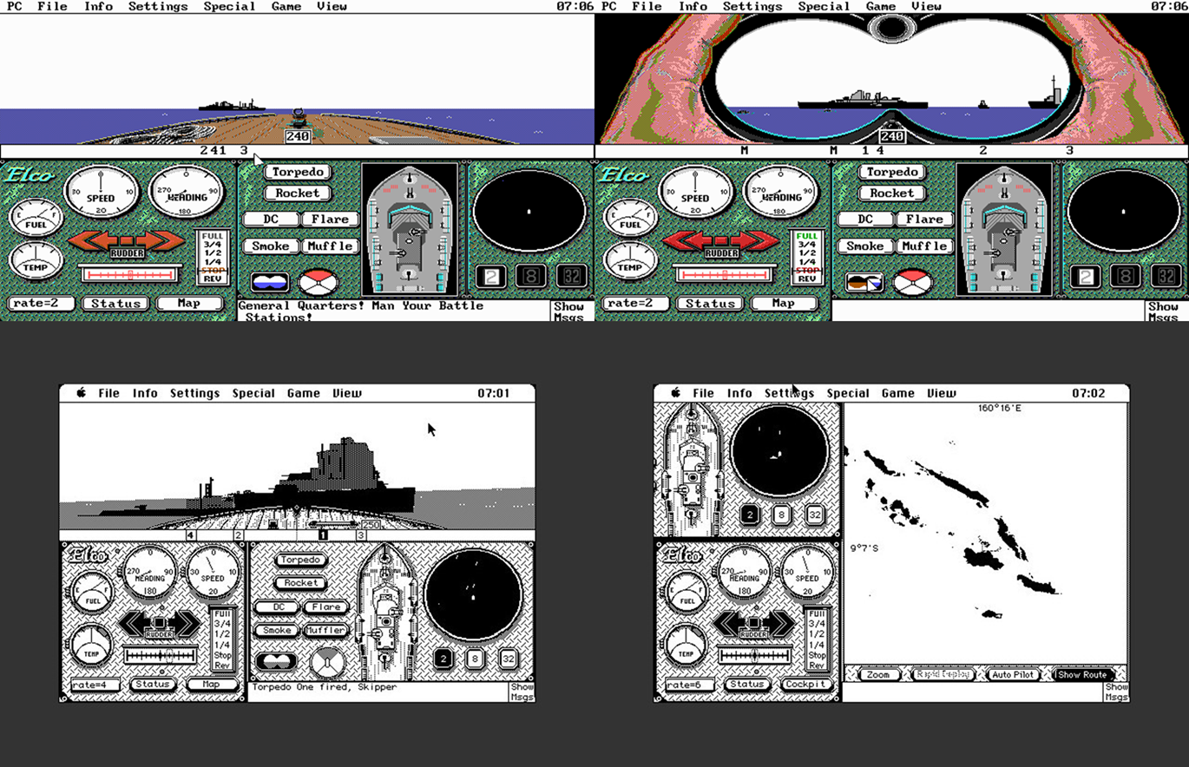Click left rudder arrow in color binoculars window
Image resolution: width=1189 pixels, height=767 pixels.
tap(686, 240)
